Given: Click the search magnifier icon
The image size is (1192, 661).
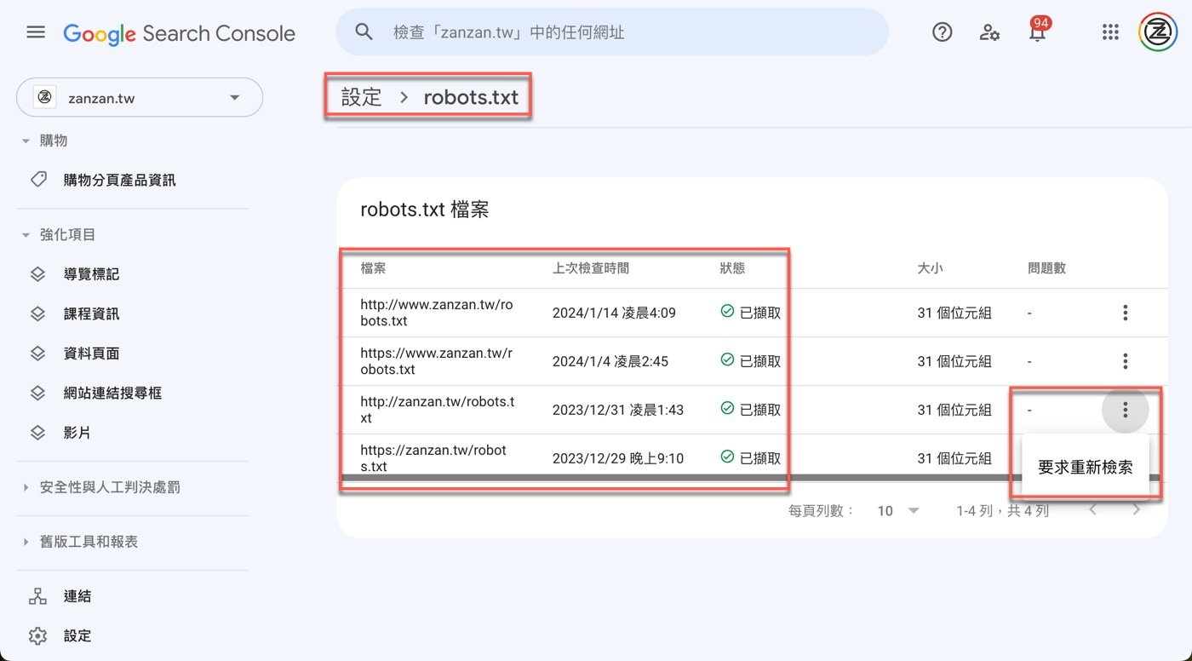Looking at the screenshot, I should (x=364, y=32).
